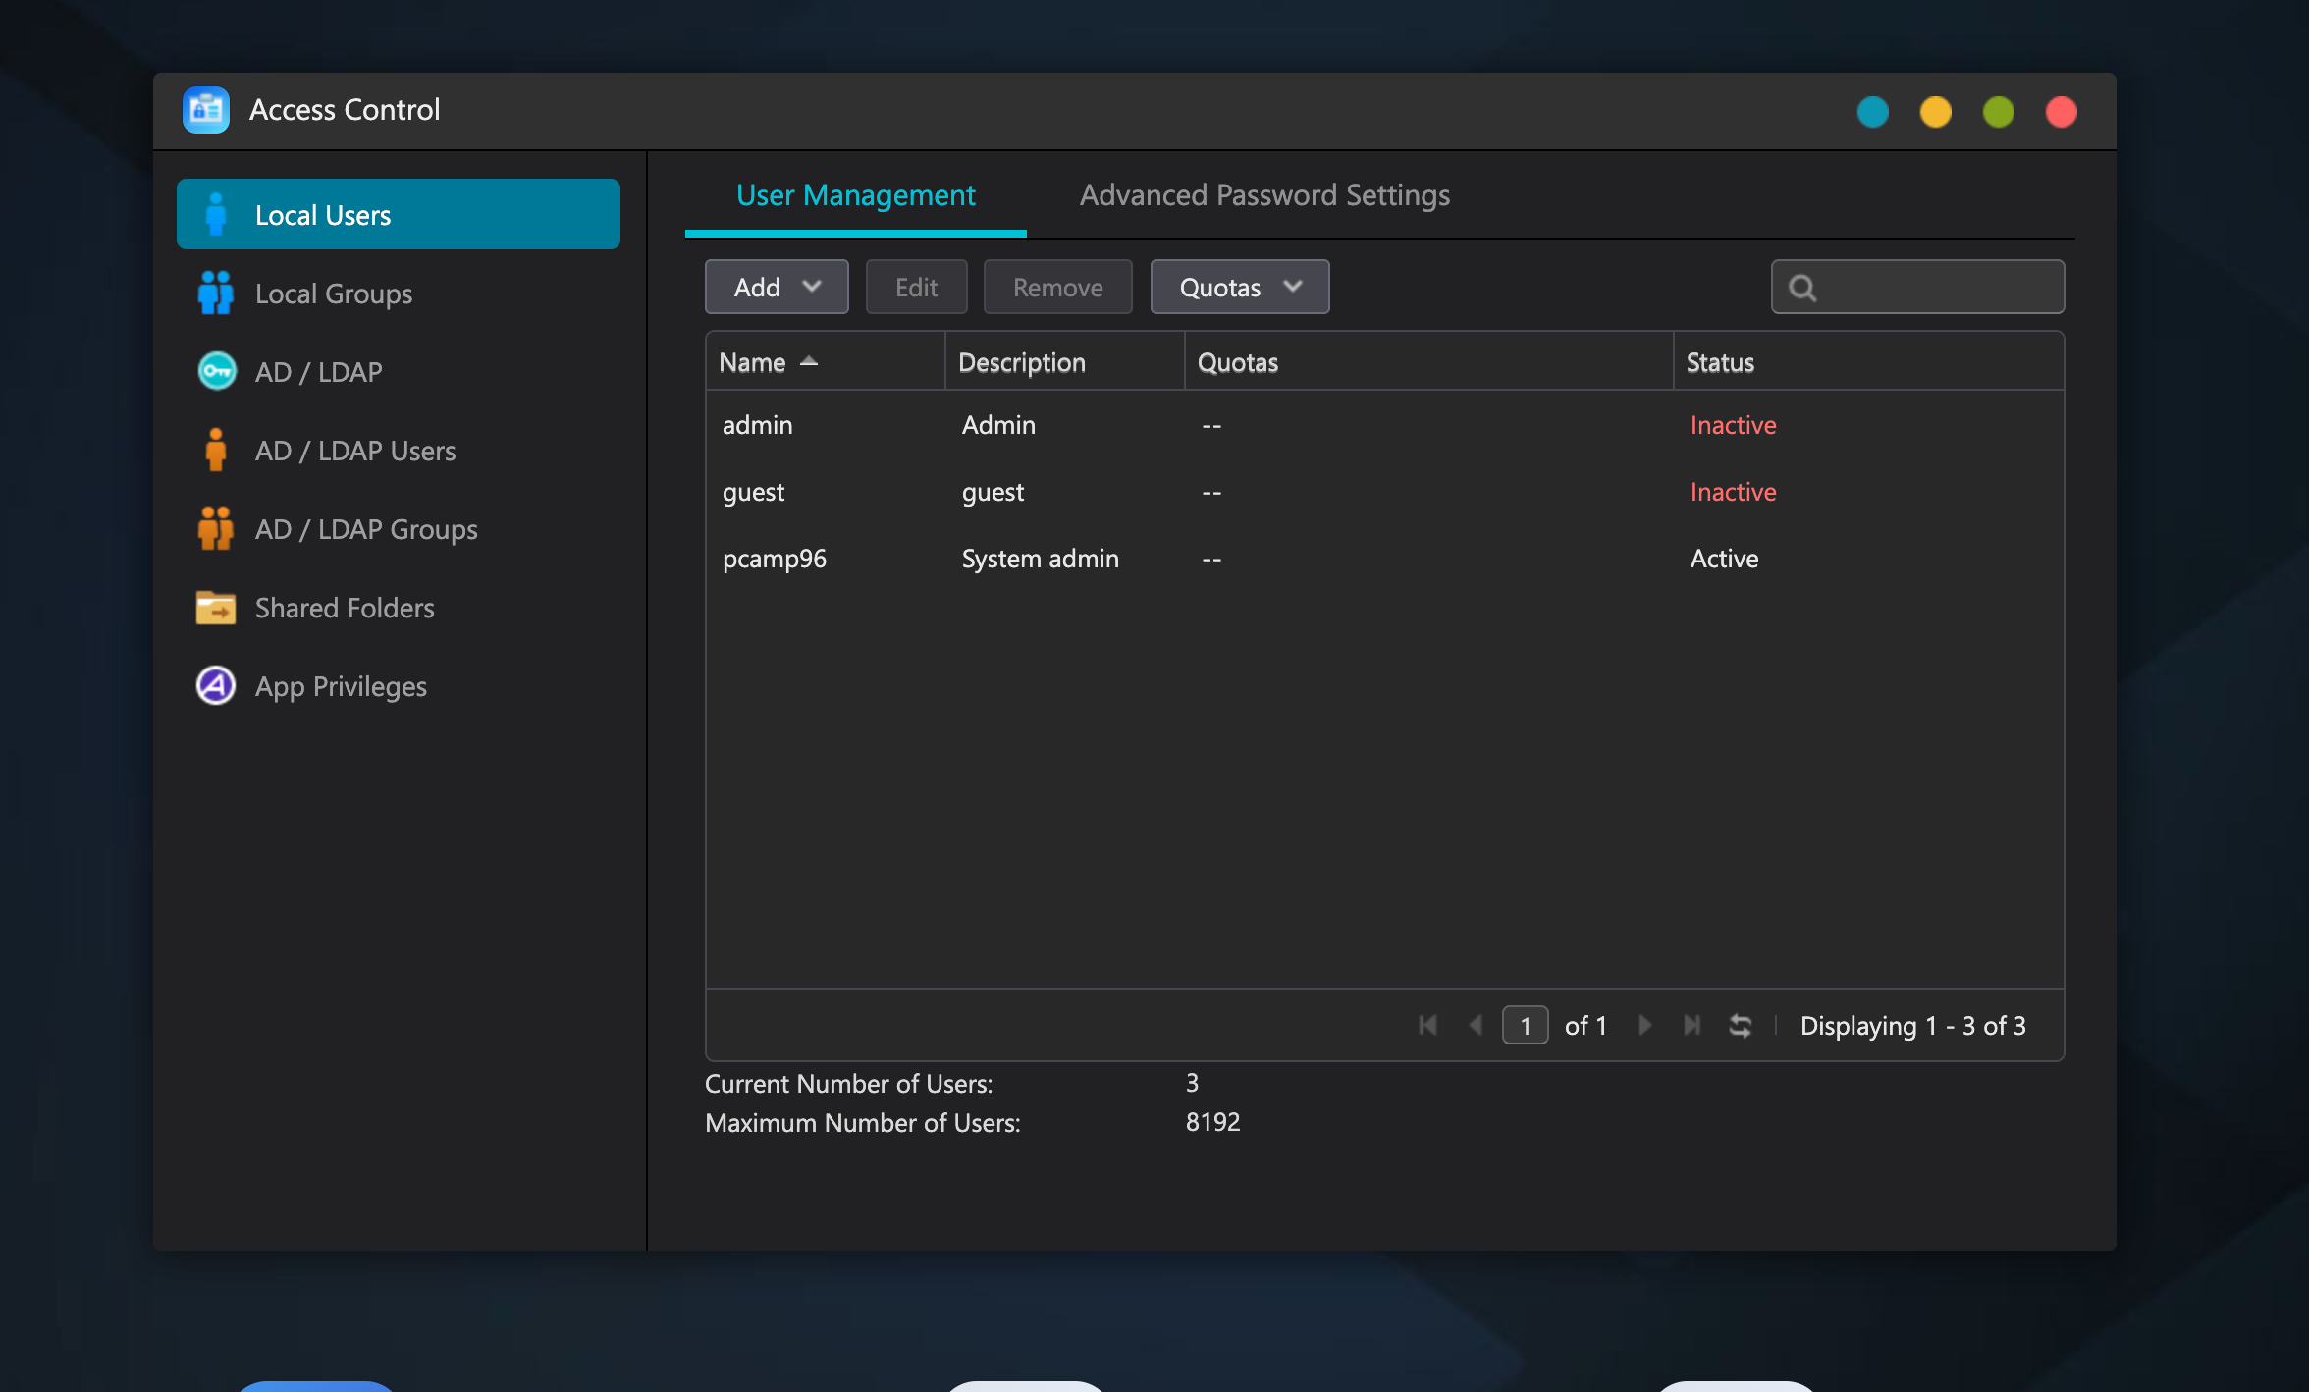This screenshot has height=1392, width=2309.
Task: Go to first page of user list
Action: coord(1428,1026)
